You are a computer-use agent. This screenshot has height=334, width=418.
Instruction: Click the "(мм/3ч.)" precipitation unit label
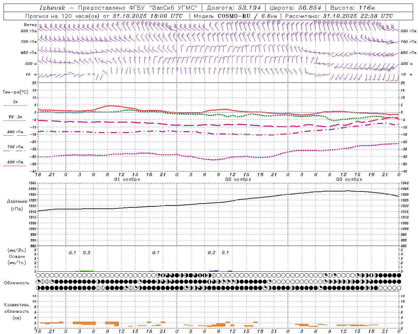(x=17, y=250)
